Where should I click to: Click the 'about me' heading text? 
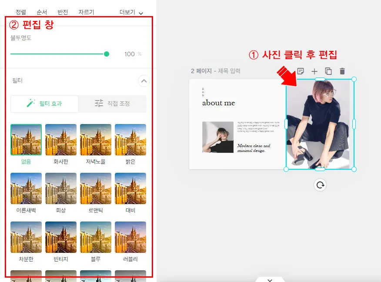tap(218, 103)
